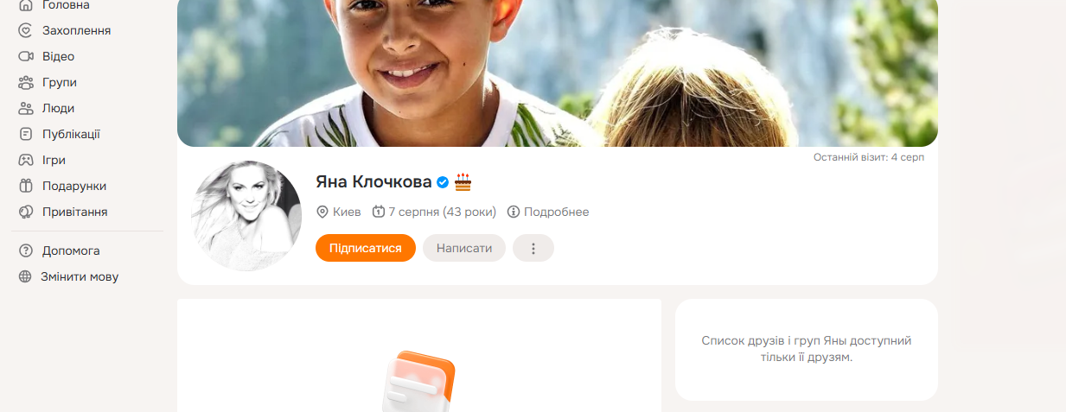1066x412 pixels.
Task: Click the globe icon for Змінити мову
Action: point(25,276)
